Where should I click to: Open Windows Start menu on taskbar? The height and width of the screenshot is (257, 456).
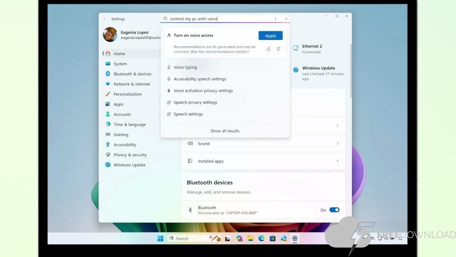pos(160,238)
